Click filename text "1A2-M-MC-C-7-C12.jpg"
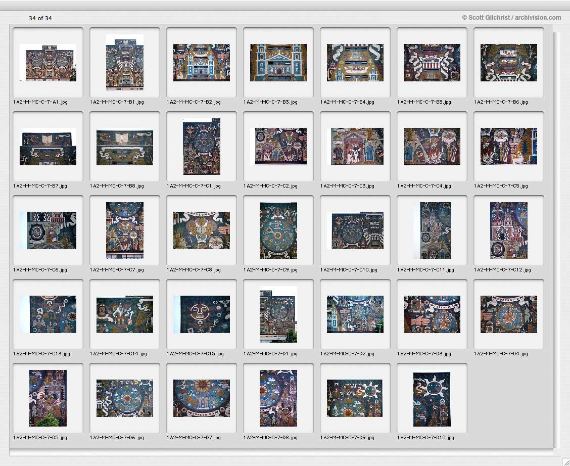Image resolution: width=570 pixels, height=466 pixels. coord(502,270)
